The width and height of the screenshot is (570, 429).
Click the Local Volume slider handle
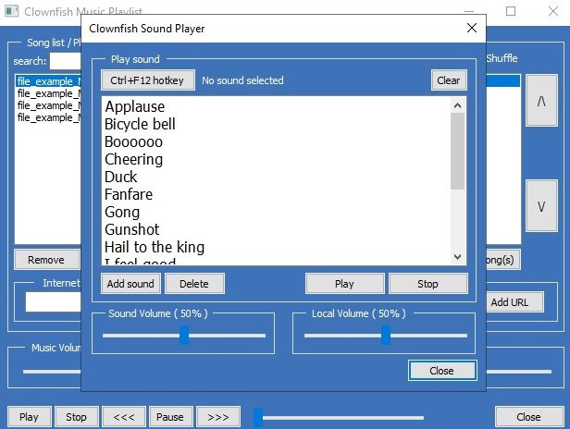(x=386, y=336)
